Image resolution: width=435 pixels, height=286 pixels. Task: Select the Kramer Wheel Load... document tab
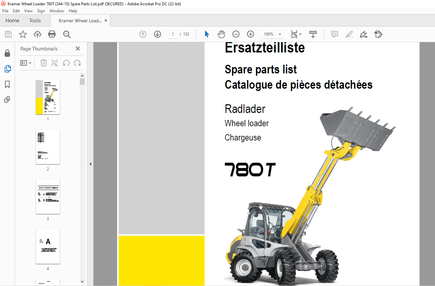click(x=80, y=21)
